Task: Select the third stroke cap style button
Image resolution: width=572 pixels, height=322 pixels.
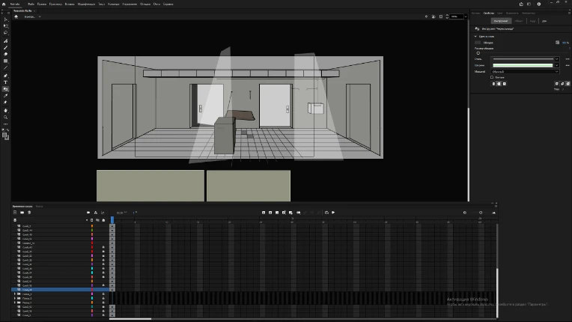Action: tap(505, 84)
